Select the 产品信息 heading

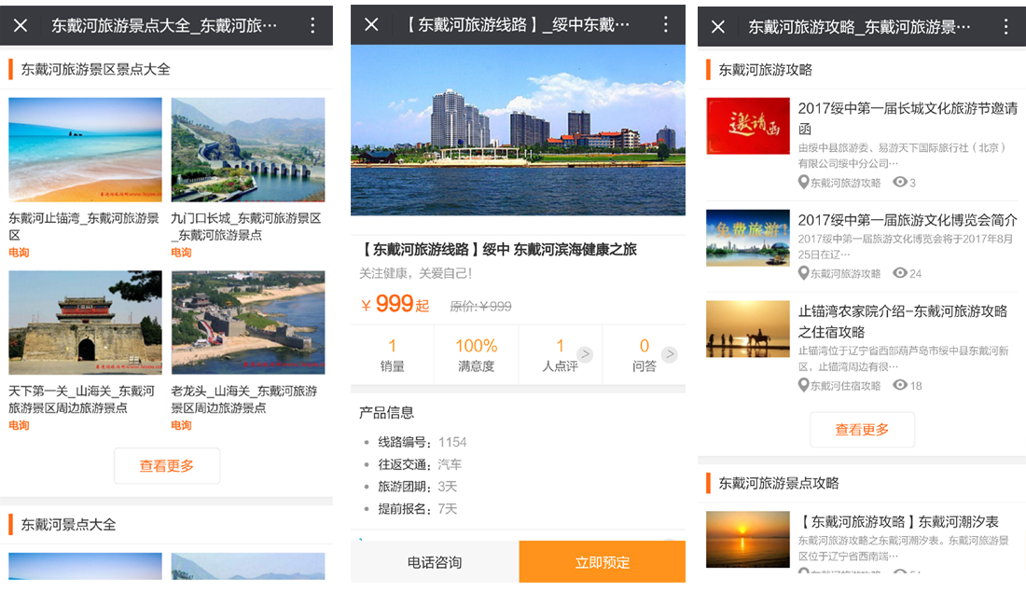(x=387, y=413)
